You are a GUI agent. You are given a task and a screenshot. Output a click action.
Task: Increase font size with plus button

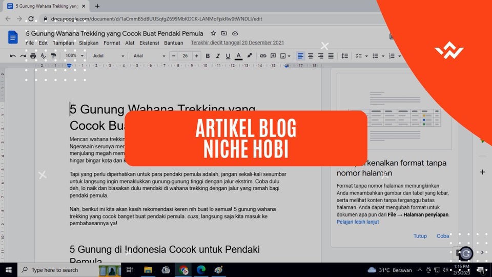[x=197, y=56]
